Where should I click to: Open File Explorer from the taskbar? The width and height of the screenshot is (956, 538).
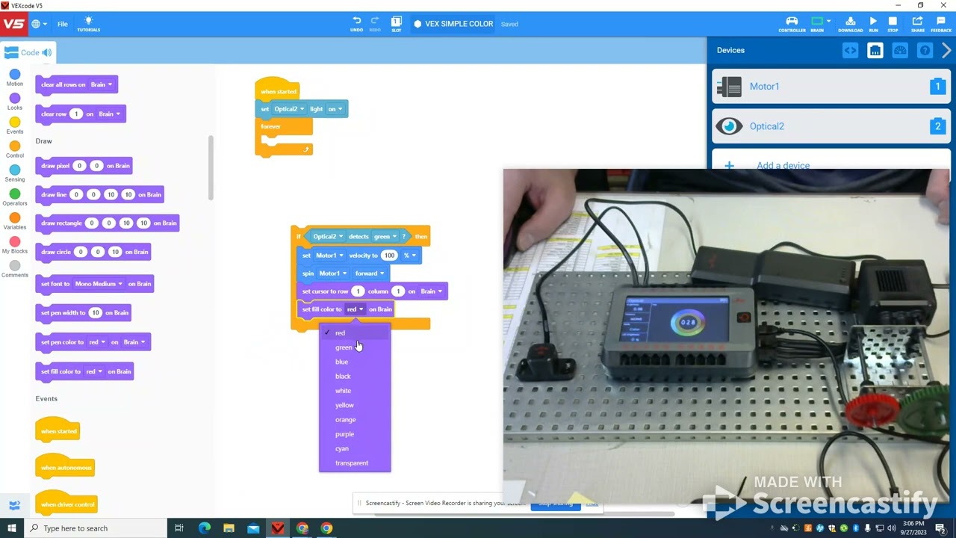pyautogui.click(x=229, y=528)
